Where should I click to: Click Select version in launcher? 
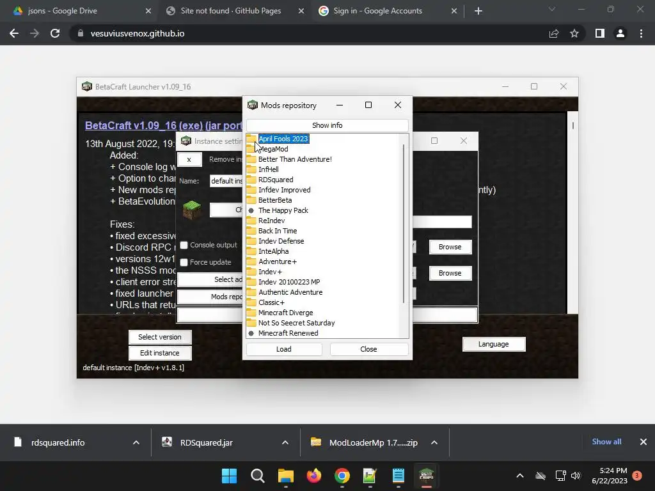160,337
